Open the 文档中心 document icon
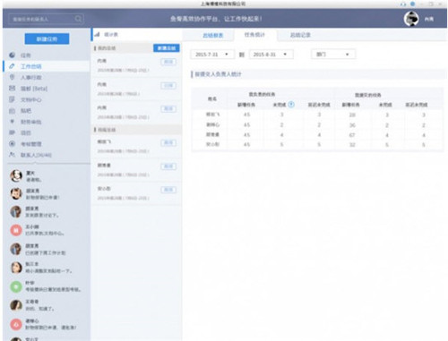The height and width of the screenshot is (341, 448). coord(12,99)
